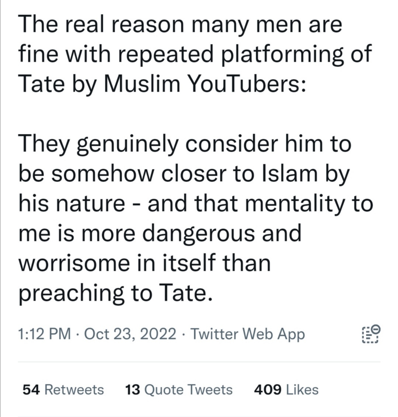Screen dimensions: 398x417
Task: Click the phrase 'Muslim YouTubers:' in tweet
Action: [x=205, y=84]
